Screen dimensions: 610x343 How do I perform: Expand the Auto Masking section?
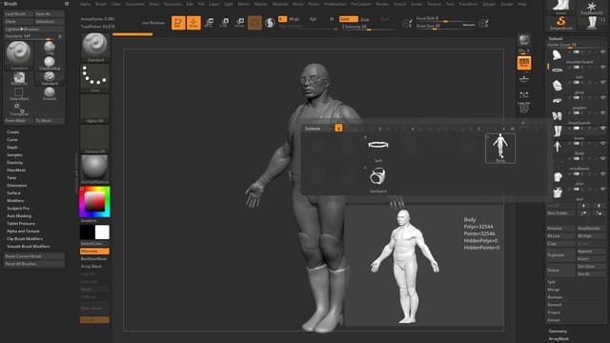19,216
